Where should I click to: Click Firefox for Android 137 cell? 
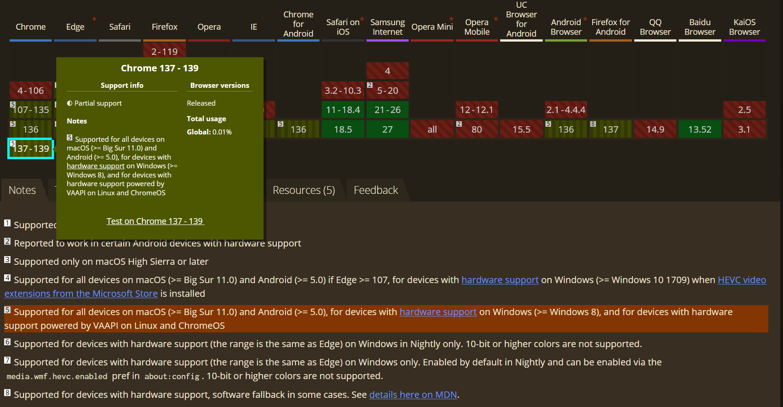coord(610,129)
